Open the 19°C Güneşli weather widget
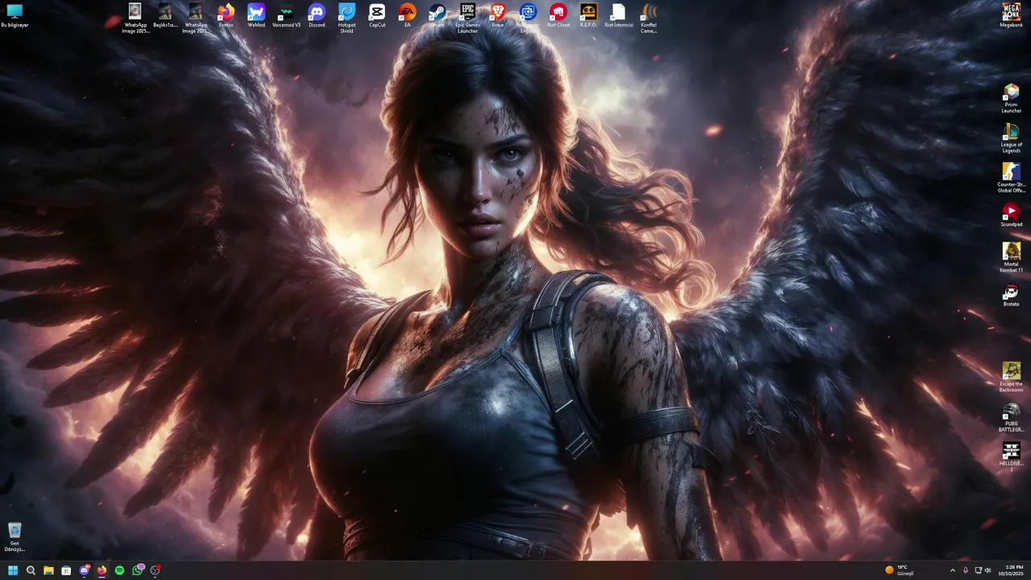Image resolution: width=1031 pixels, height=580 pixels. point(900,570)
